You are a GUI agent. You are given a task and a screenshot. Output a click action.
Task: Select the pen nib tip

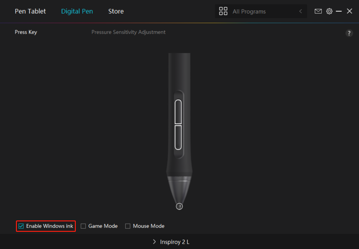[179, 206]
